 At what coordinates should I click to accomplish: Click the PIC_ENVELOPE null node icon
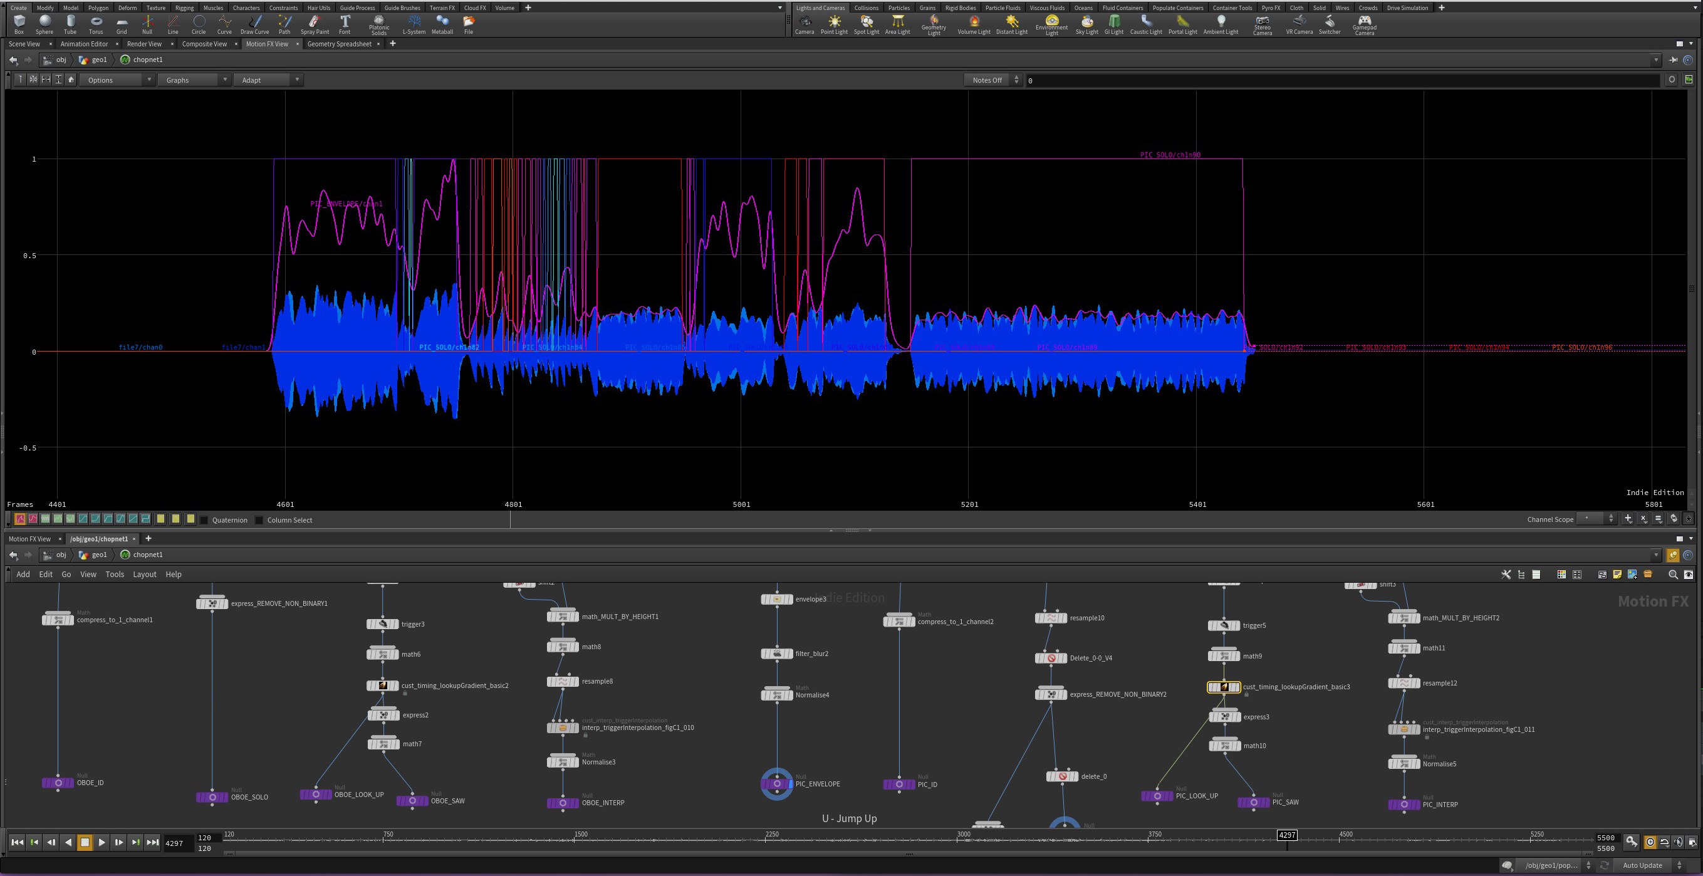777,784
